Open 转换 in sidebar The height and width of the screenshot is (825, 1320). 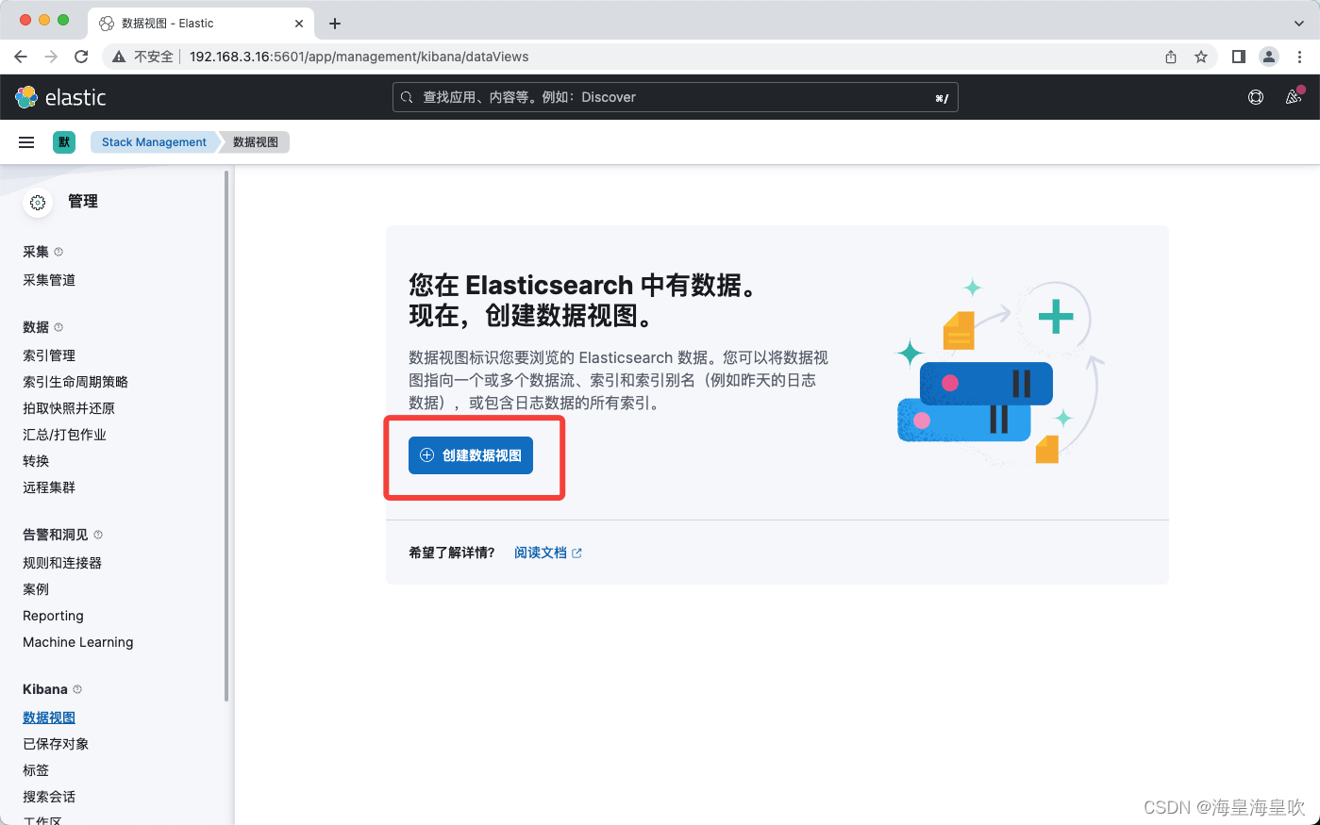coord(36,461)
